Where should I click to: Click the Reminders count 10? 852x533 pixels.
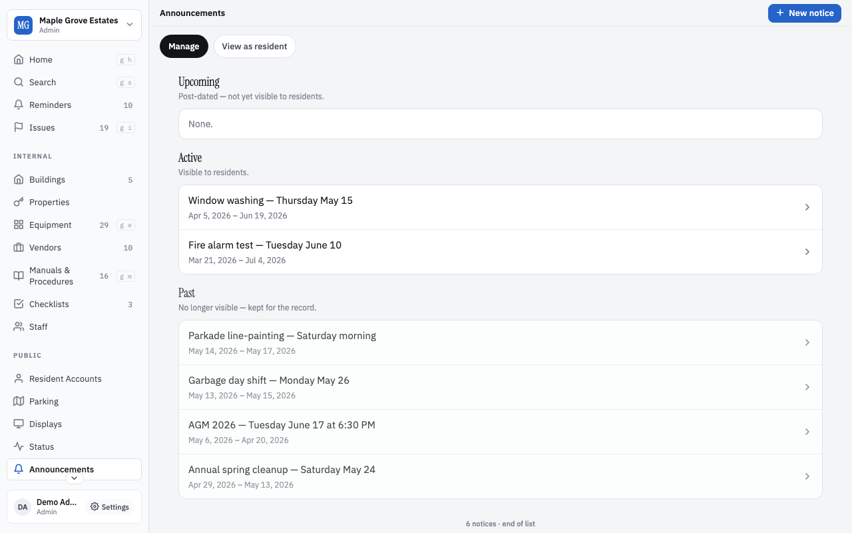point(128,105)
